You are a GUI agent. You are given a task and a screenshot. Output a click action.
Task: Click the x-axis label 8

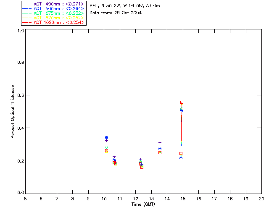click(73, 199)
